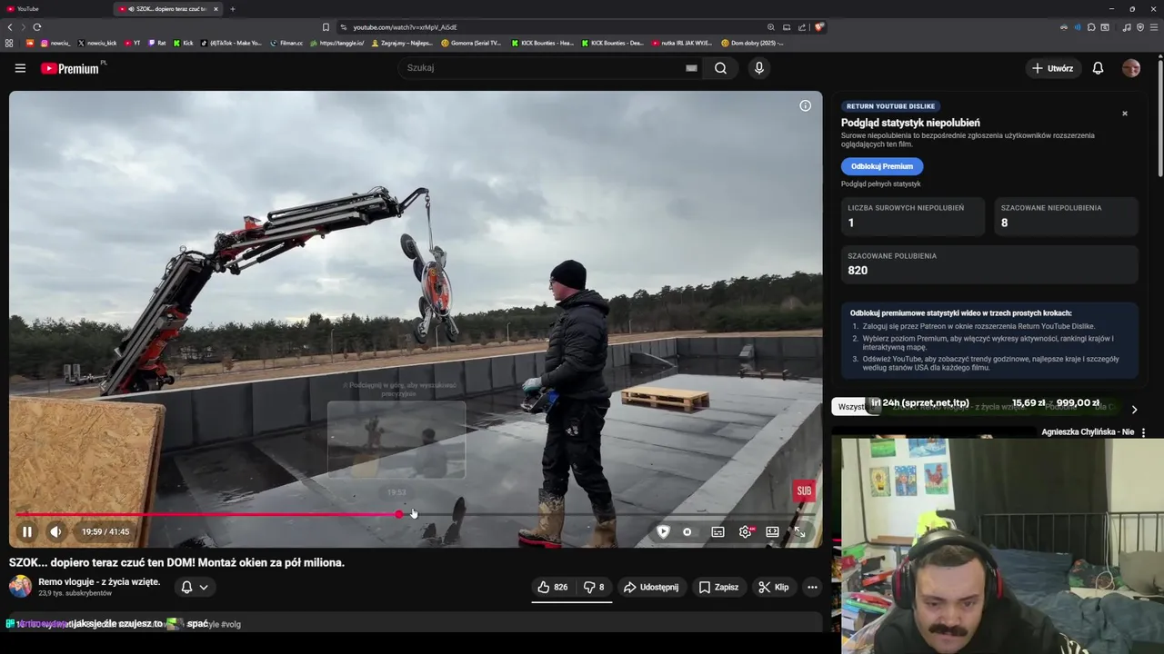Click the page vertical scrollbar
The width and height of the screenshot is (1164, 654).
coord(1160,118)
